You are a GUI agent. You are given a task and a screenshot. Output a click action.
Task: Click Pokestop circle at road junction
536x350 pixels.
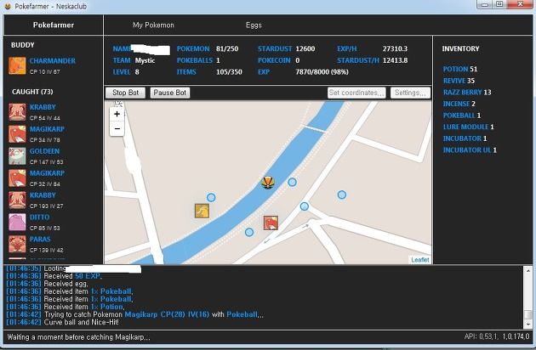[305, 206]
